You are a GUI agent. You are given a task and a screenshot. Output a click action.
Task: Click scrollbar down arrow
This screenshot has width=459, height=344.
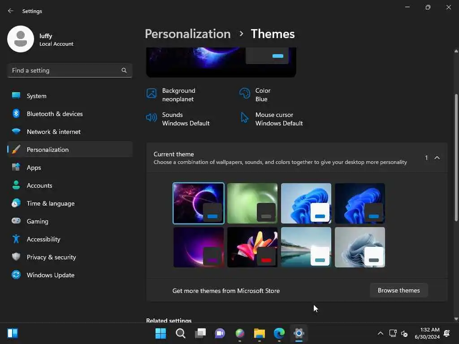coord(456,318)
